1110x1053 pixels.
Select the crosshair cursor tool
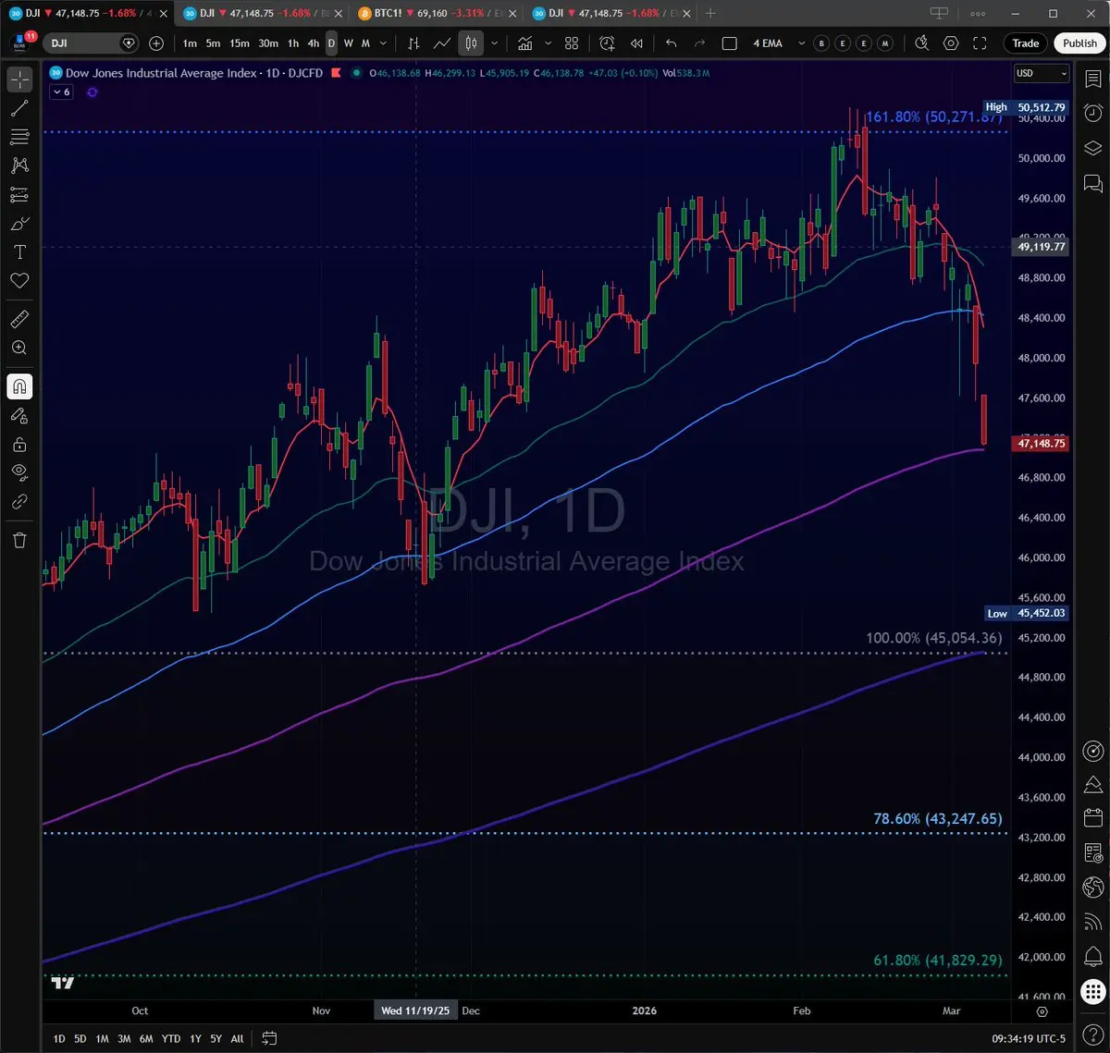pos(19,80)
